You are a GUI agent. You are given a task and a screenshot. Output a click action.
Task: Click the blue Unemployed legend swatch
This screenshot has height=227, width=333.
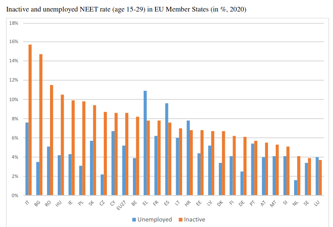pyautogui.click(x=134, y=220)
